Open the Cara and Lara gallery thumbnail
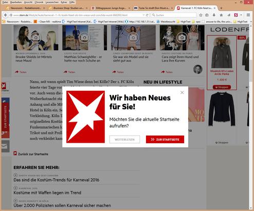 182,37
